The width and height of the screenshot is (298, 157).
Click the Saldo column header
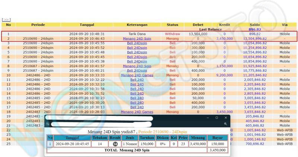click(254, 25)
